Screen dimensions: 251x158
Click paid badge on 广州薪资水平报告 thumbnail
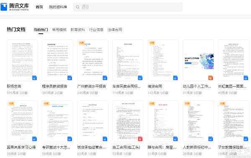[x=82, y=43]
